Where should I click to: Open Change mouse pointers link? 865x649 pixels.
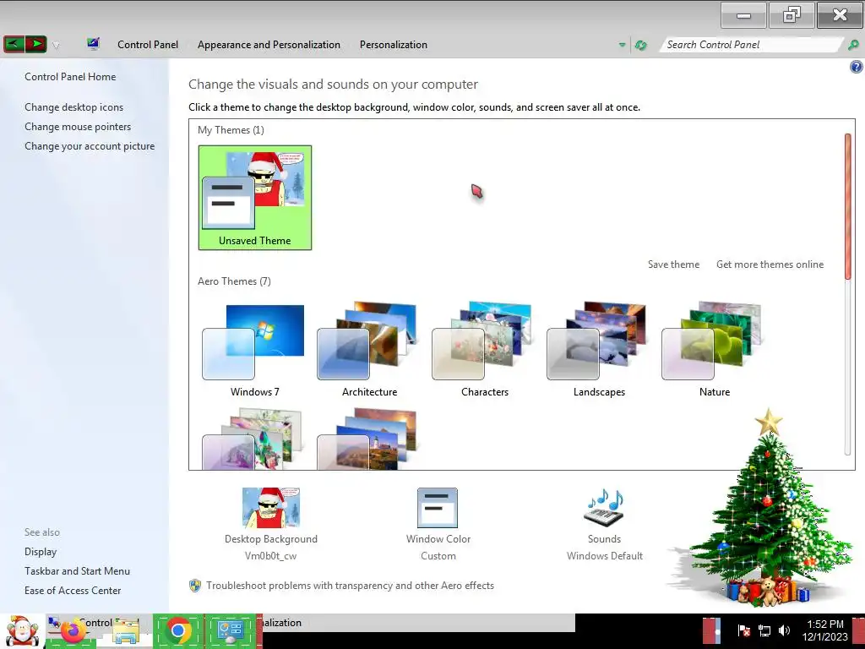[x=78, y=127]
